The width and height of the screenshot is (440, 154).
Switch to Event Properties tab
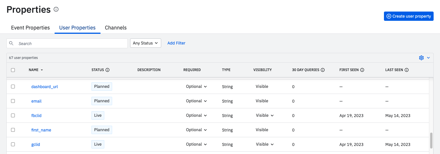(x=30, y=28)
